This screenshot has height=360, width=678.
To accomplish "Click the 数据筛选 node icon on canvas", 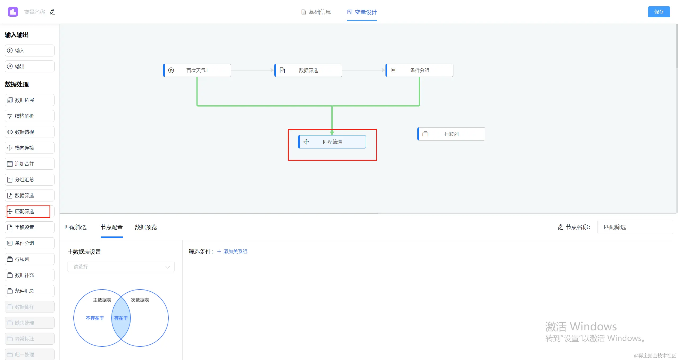I will (x=282, y=70).
